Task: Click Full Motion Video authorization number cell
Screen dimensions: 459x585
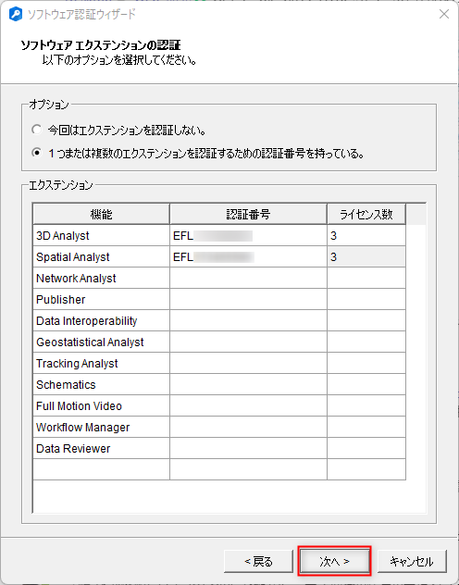Action: [248, 405]
